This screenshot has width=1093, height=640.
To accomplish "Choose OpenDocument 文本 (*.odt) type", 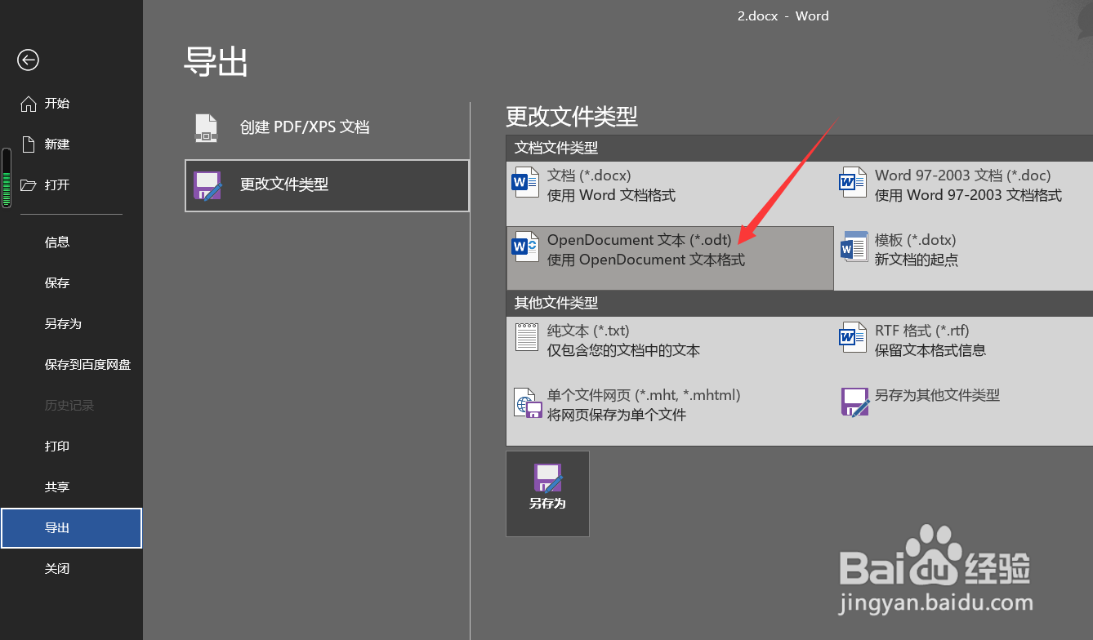I will [x=670, y=258].
